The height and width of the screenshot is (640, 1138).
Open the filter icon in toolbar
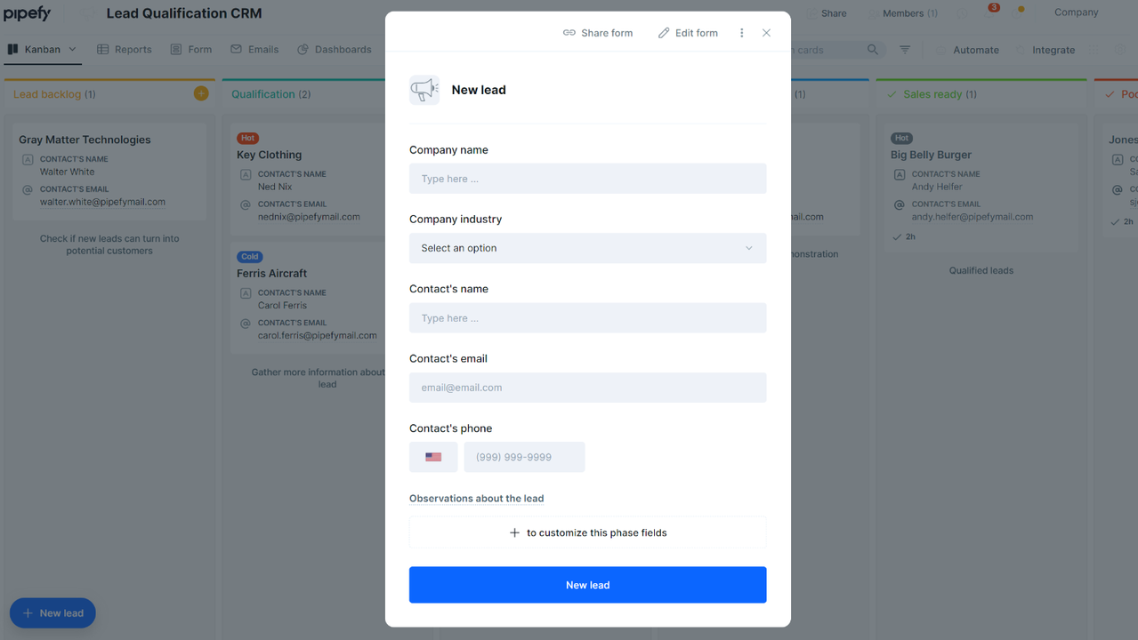click(905, 50)
